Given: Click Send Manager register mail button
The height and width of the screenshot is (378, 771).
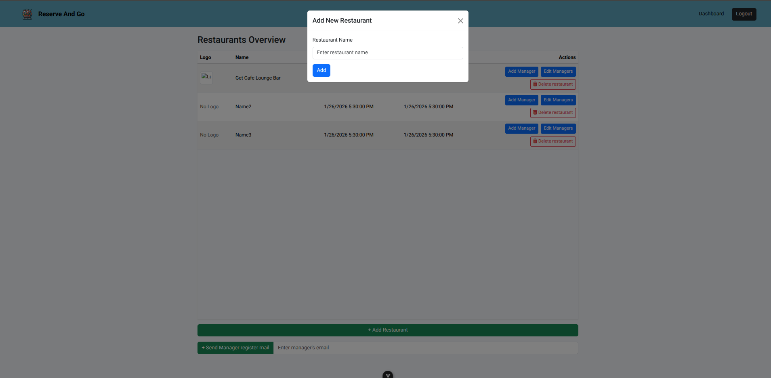Looking at the screenshot, I should (235, 348).
